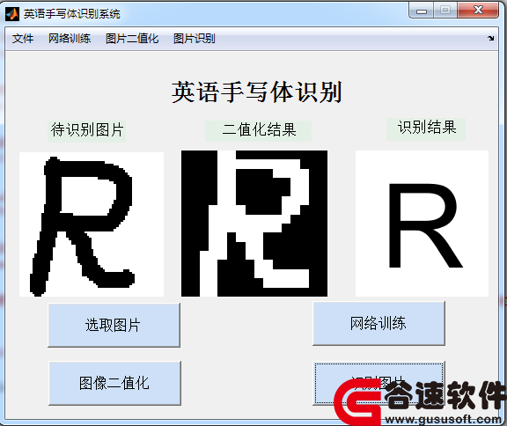The height and width of the screenshot is (426, 507).
Task: Click the 待识别图片 label
Action: pyautogui.click(x=86, y=131)
